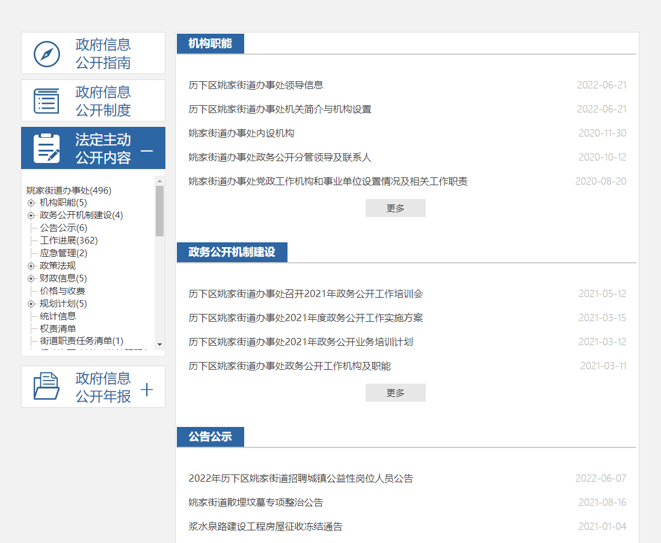
Task: Click the compass icon for 政府信息公开指南
Action: (x=47, y=54)
